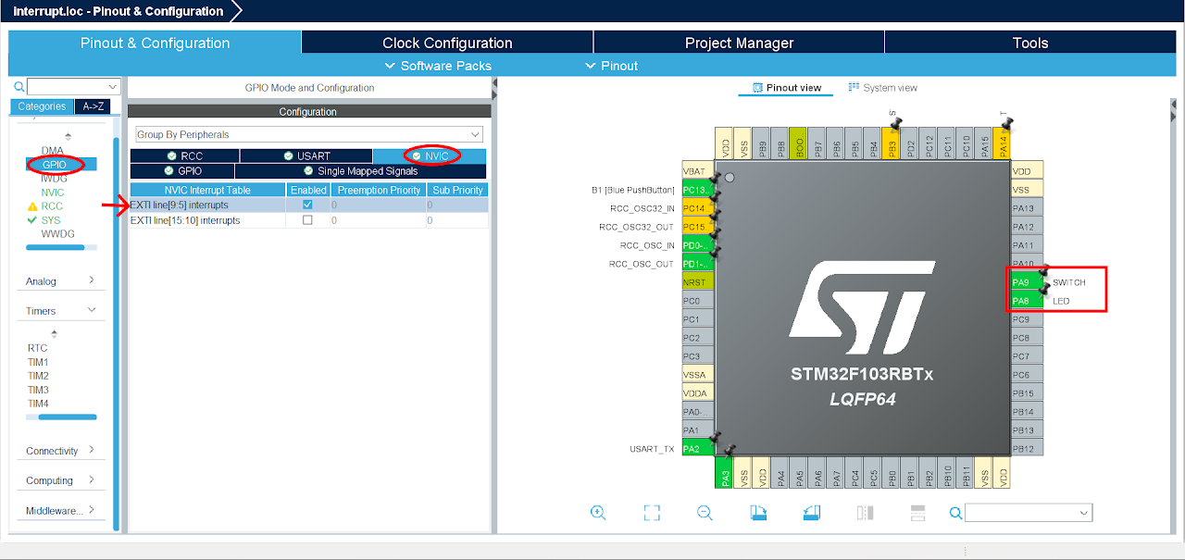Disable EXTI line[9:5] interrupts
Image resolution: width=1185 pixels, height=560 pixels.
(x=308, y=204)
